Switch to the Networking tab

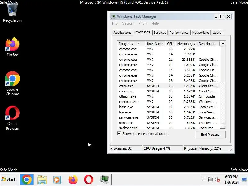tap(201, 33)
